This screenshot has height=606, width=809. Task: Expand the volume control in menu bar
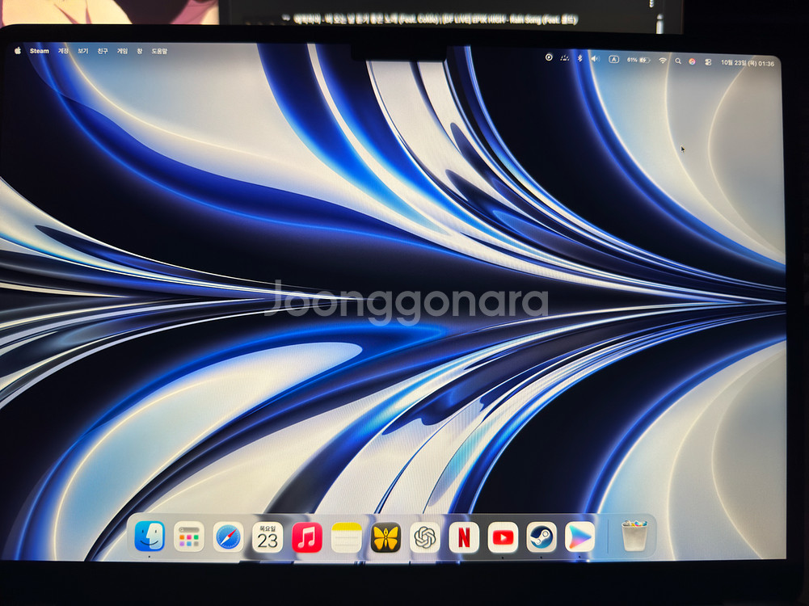[x=595, y=59]
